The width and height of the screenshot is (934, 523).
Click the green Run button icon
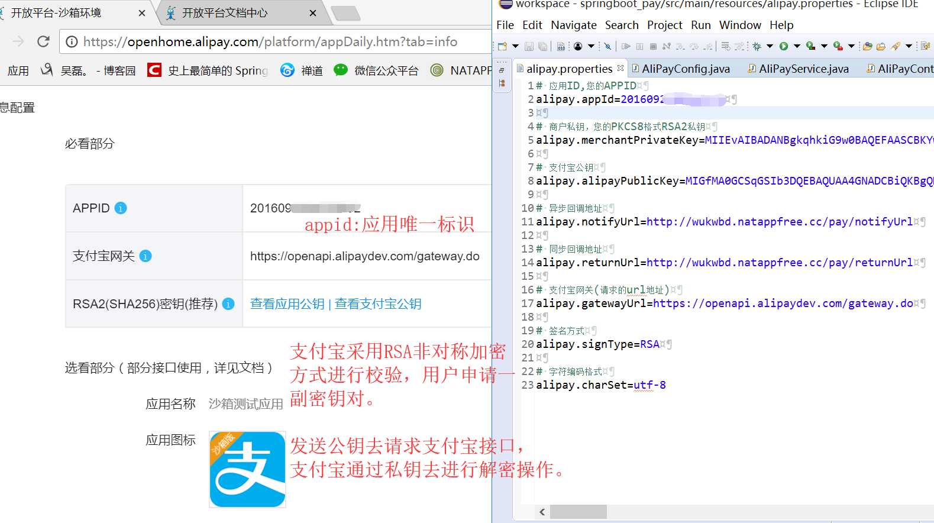(784, 46)
